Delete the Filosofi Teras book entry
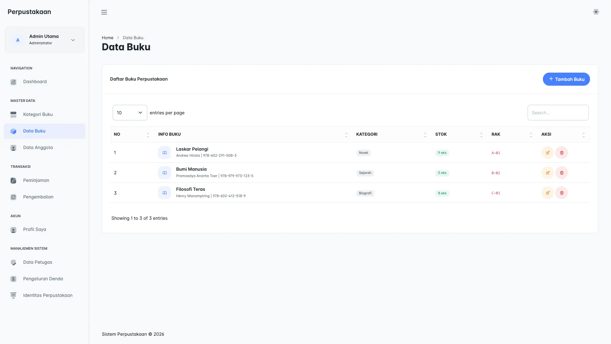The image size is (611, 344). click(x=562, y=193)
